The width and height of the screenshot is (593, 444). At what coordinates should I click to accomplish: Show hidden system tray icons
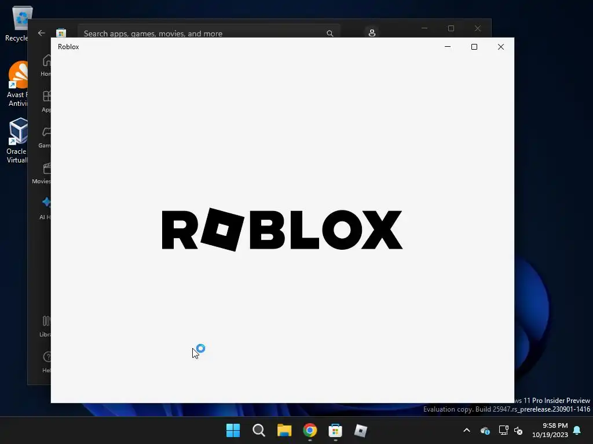point(467,430)
